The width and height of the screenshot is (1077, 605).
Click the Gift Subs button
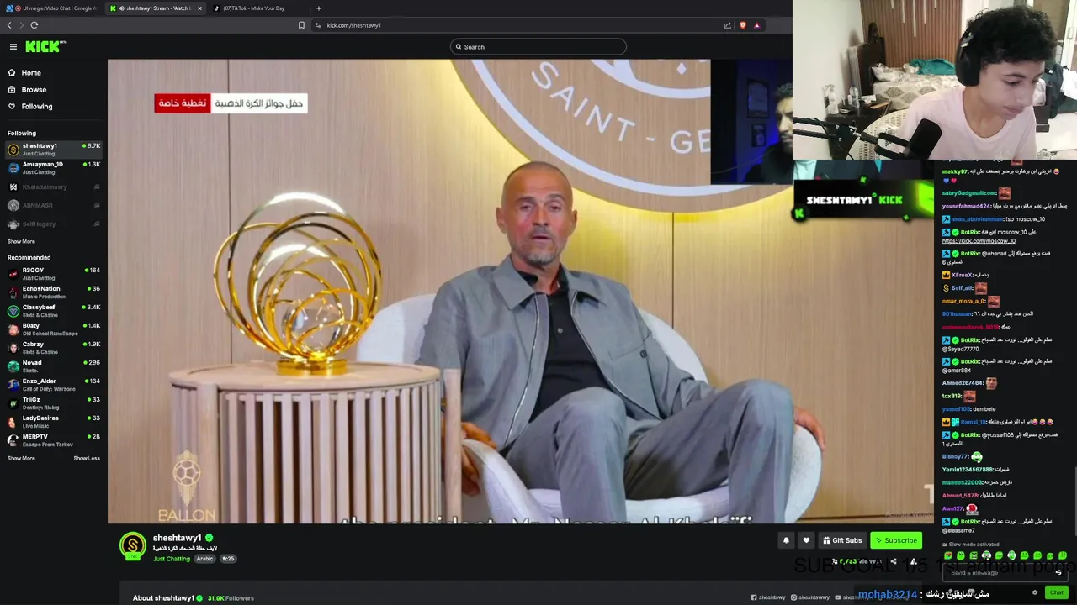pos(842,540)
